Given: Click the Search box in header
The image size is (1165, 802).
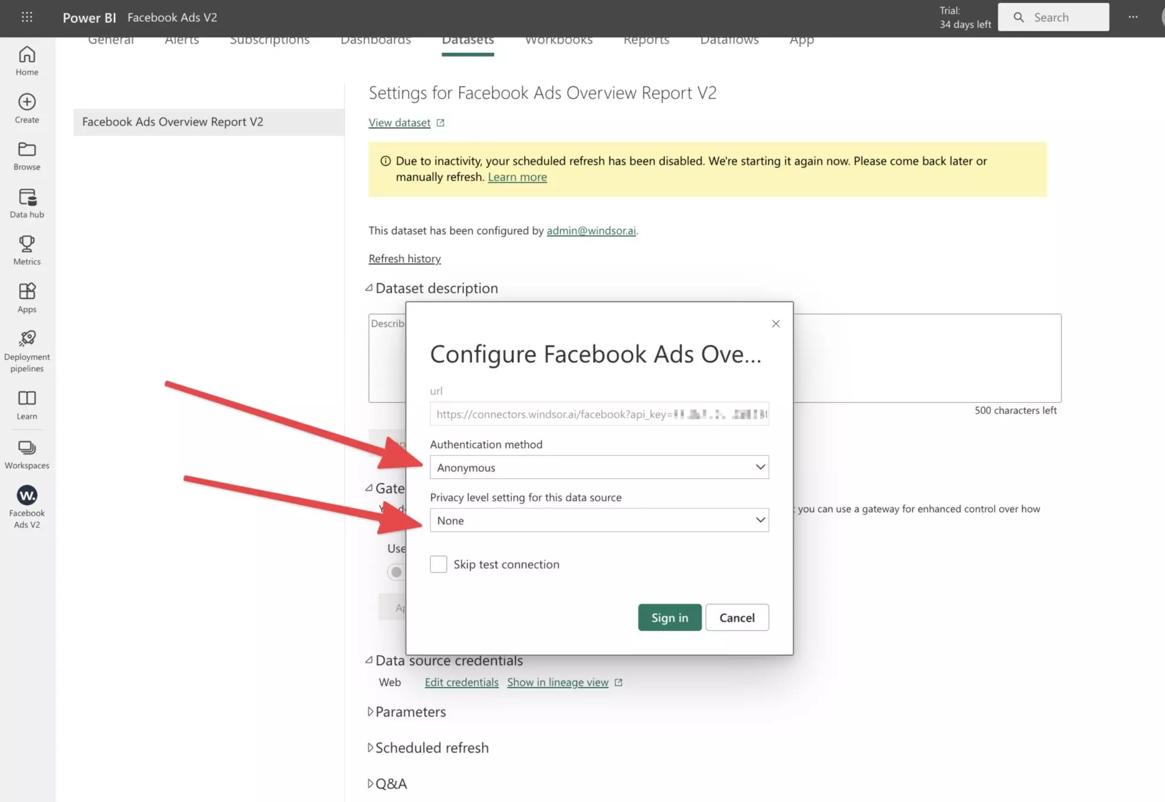Looking at the screenshot, I should click(x=1053, y=17).
